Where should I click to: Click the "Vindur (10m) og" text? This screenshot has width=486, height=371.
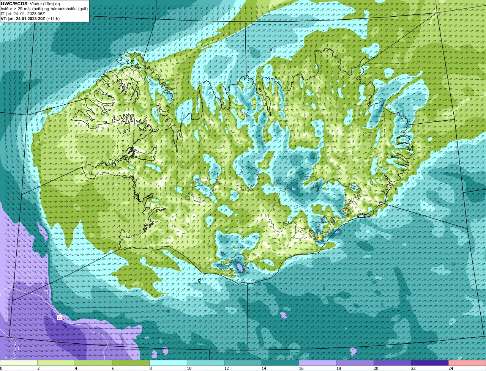pos(45,4)
